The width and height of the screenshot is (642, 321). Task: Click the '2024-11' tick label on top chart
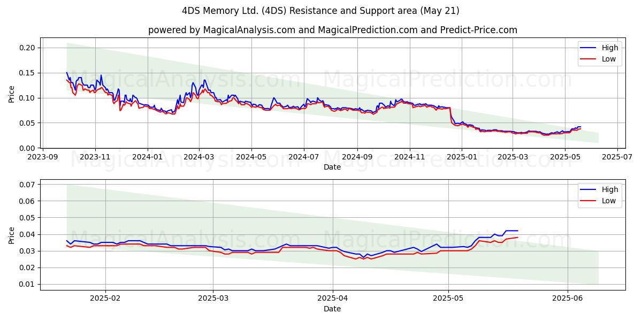[409, 157]
